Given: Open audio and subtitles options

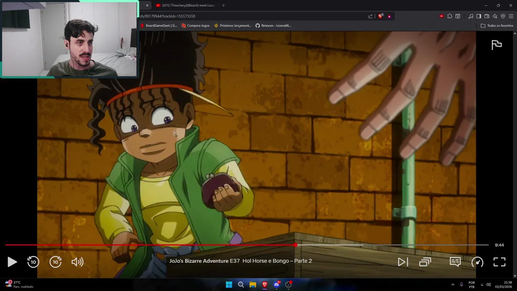Looking at the screenshot, I should tap(455, 262).
